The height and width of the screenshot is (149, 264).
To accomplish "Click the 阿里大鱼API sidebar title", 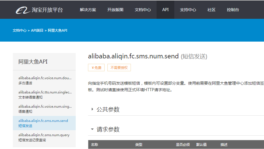I will tap(33, 62).
